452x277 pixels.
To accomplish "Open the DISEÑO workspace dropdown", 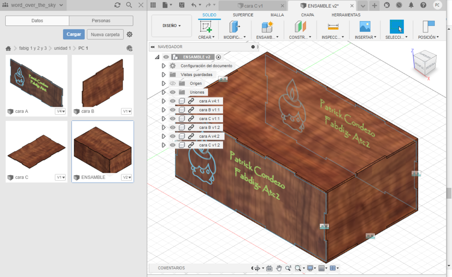I will [x=171, y=26].
